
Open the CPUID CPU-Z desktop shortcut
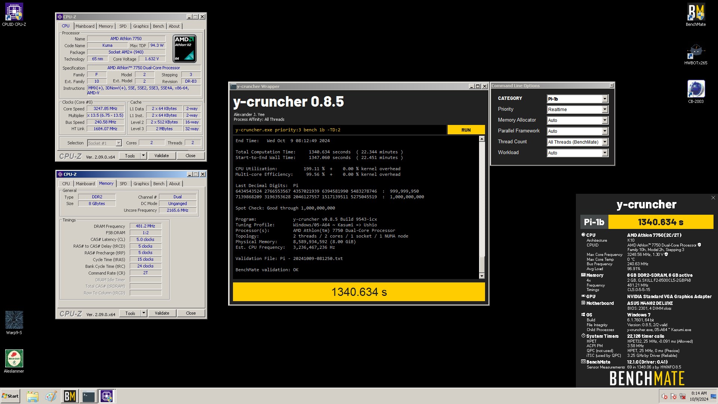tap(14, 15)
